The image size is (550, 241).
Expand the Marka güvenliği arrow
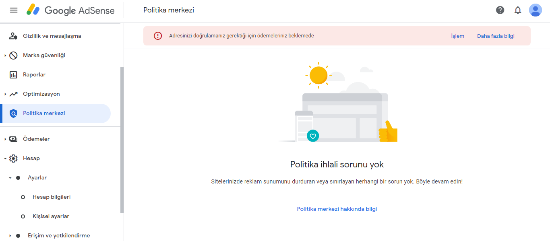tap(5, 56)
